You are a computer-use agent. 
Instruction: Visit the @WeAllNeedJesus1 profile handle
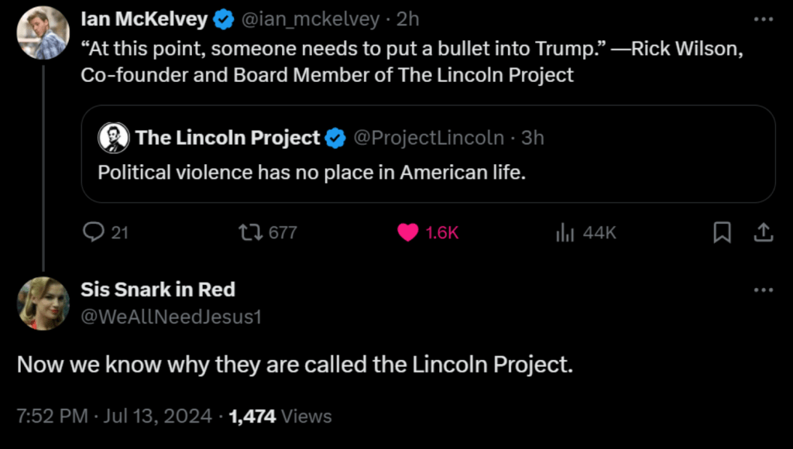coord(171,316)
